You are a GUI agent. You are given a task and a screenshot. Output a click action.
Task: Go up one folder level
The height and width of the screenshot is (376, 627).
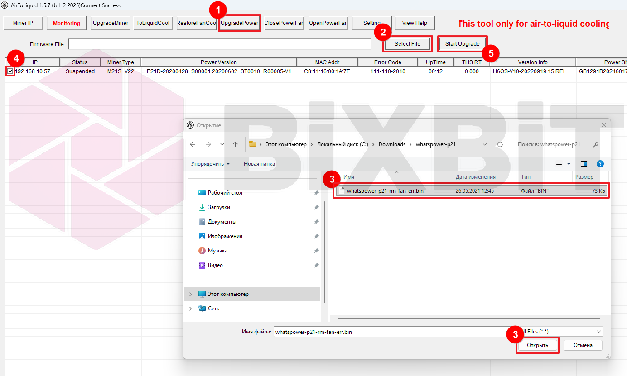235,144
